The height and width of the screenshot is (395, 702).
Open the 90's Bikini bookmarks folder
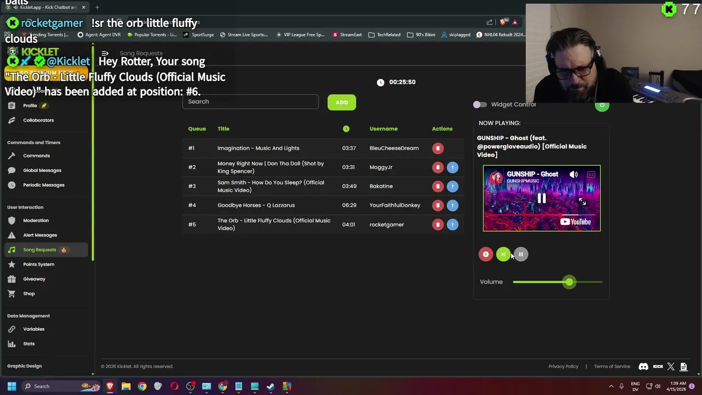coord(421,35)
